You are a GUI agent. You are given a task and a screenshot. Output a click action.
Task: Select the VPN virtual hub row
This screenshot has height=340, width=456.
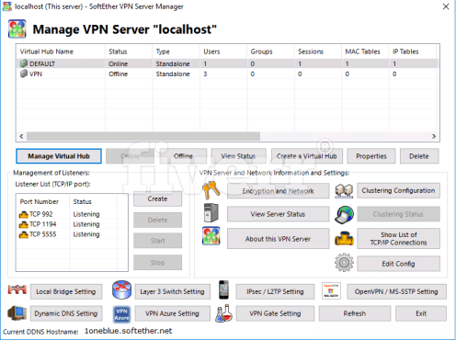pyautogui.click(x=227, y=74)
